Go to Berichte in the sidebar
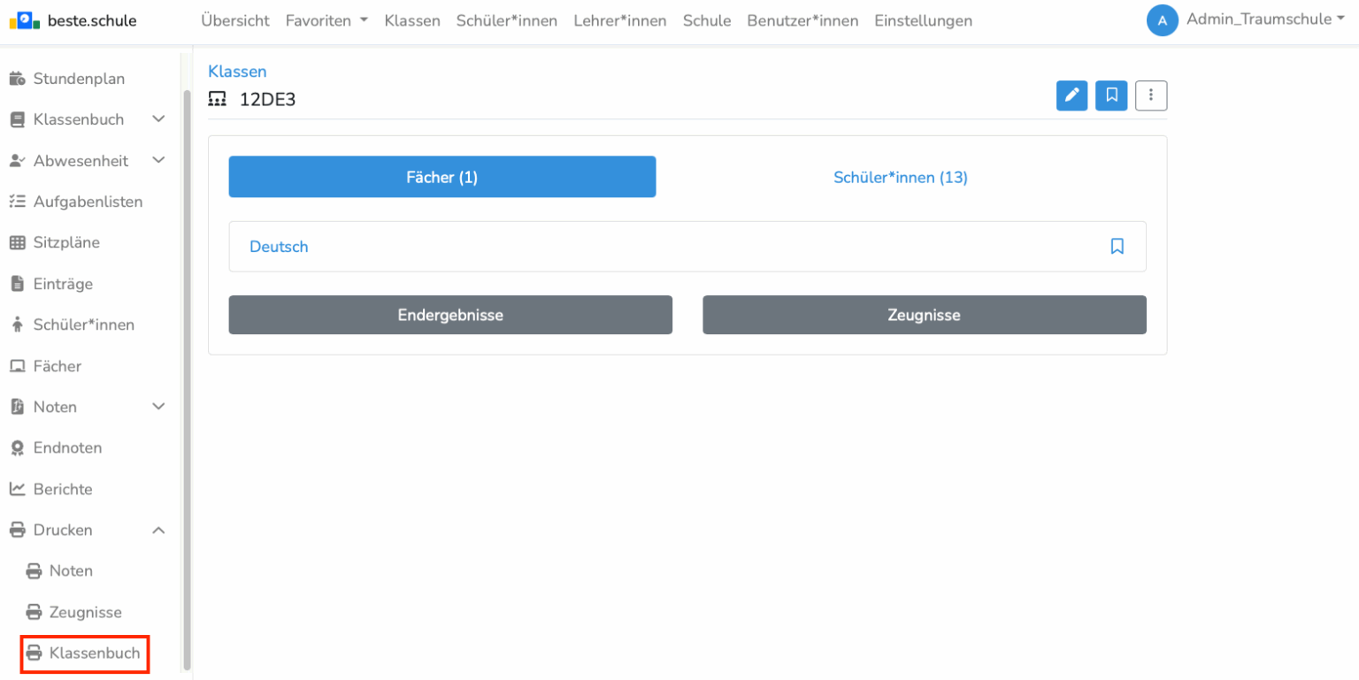The width and height of the screenshot is (1359, 680). [x=62, y=489]
